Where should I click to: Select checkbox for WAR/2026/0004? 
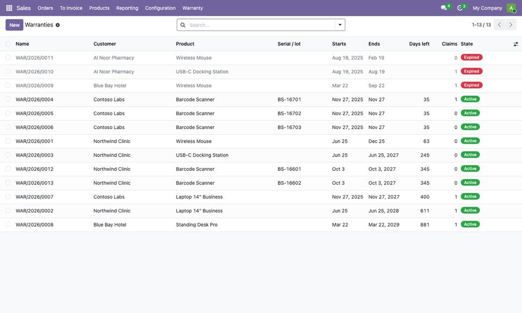point(8,99)
